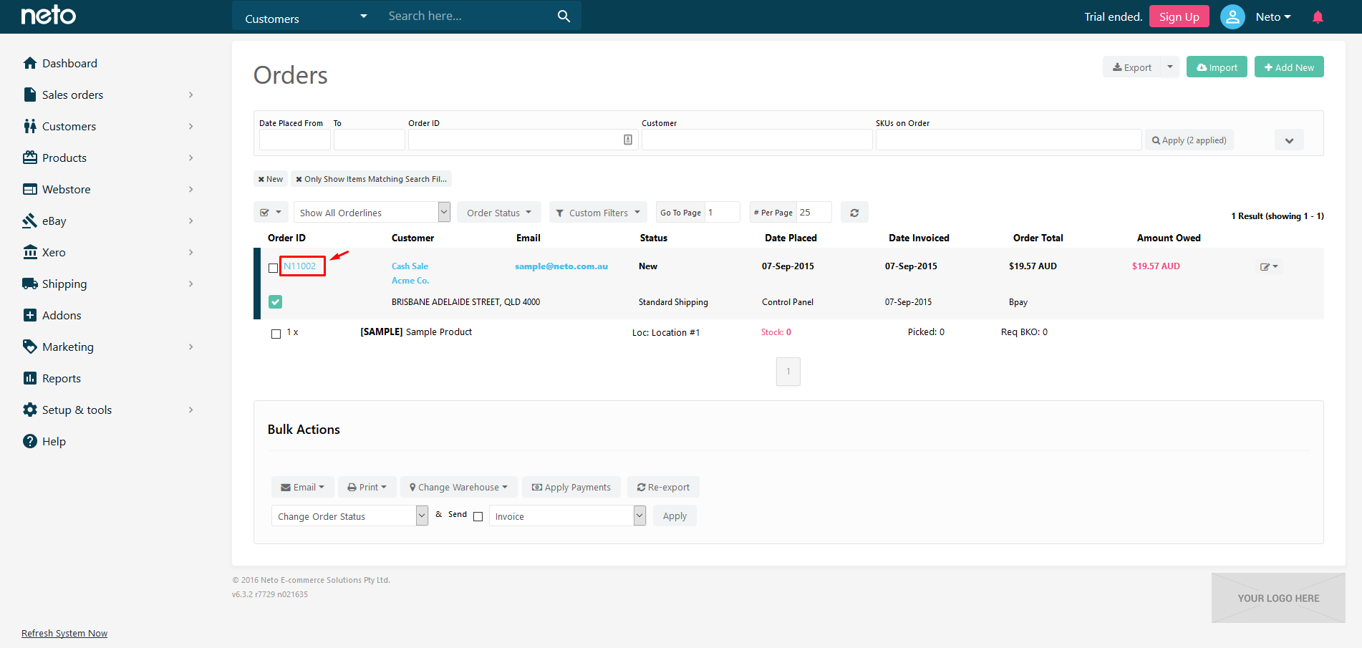This screenshot has width=1362, height=648.
Task: Open the Custom Filters dropdown
Action: (598, 213)
